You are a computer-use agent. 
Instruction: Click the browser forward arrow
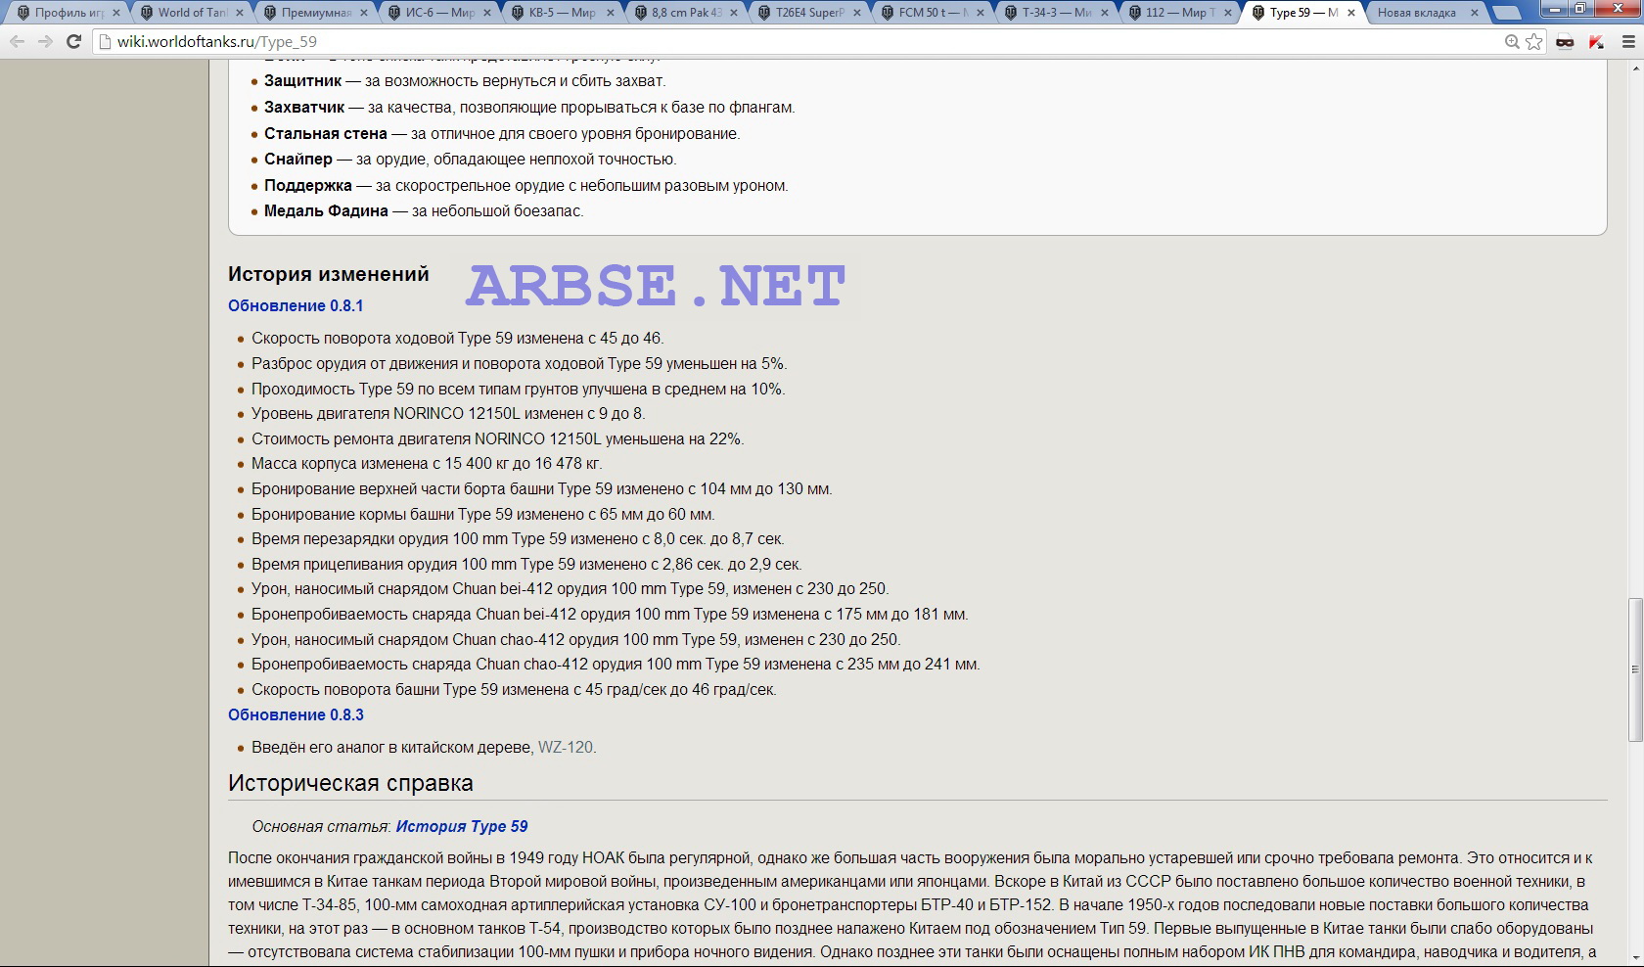point(45,42)
